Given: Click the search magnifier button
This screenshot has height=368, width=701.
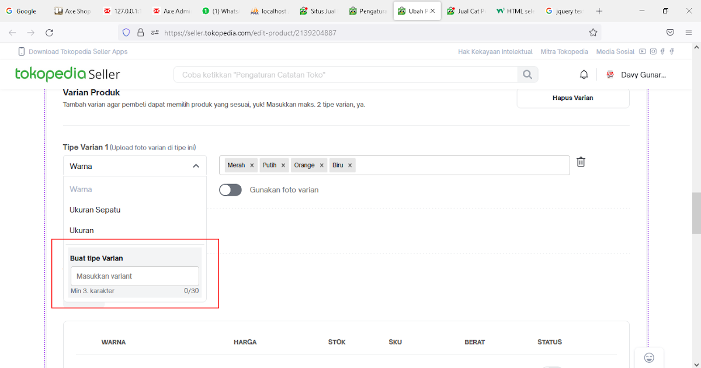Looking at the screenshot, I should click(528, 74).
